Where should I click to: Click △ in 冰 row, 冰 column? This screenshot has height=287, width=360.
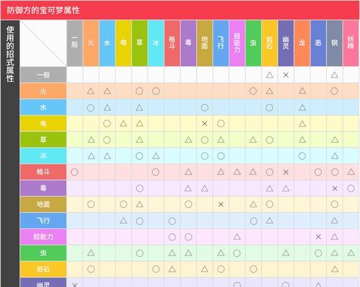[x=156, y=156]
